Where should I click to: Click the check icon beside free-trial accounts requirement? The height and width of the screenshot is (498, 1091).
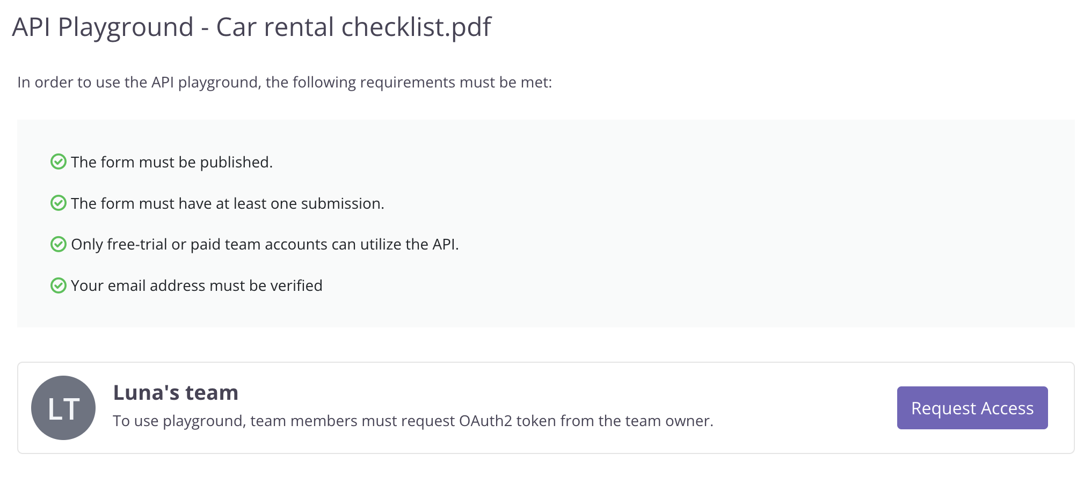click(x=58, y=244)
